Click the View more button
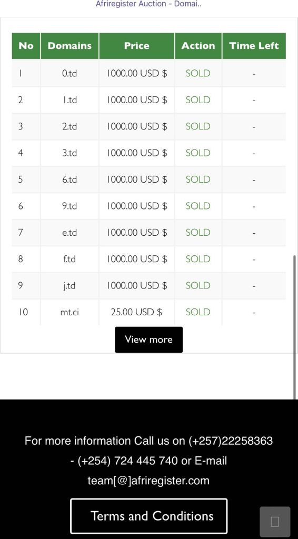The width and height of the screenshot is (298, 539). 148,340
